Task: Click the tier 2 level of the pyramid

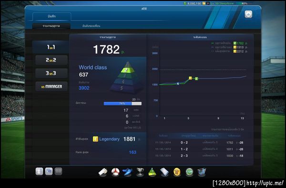Action: [x=127, y=70]
